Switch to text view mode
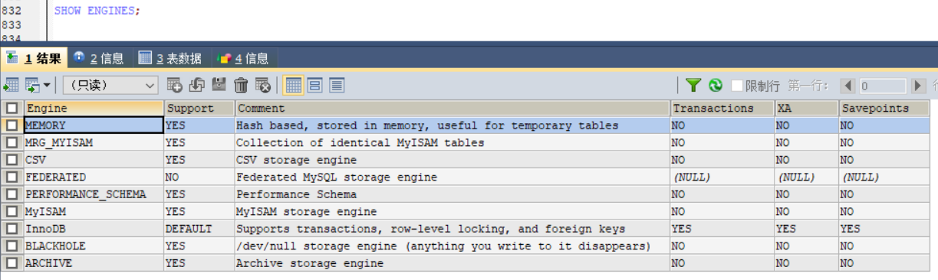The image size is (938, 280). (x=336, y=85)
